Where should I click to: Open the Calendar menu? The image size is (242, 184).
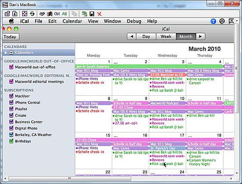[x=72, y=21]
